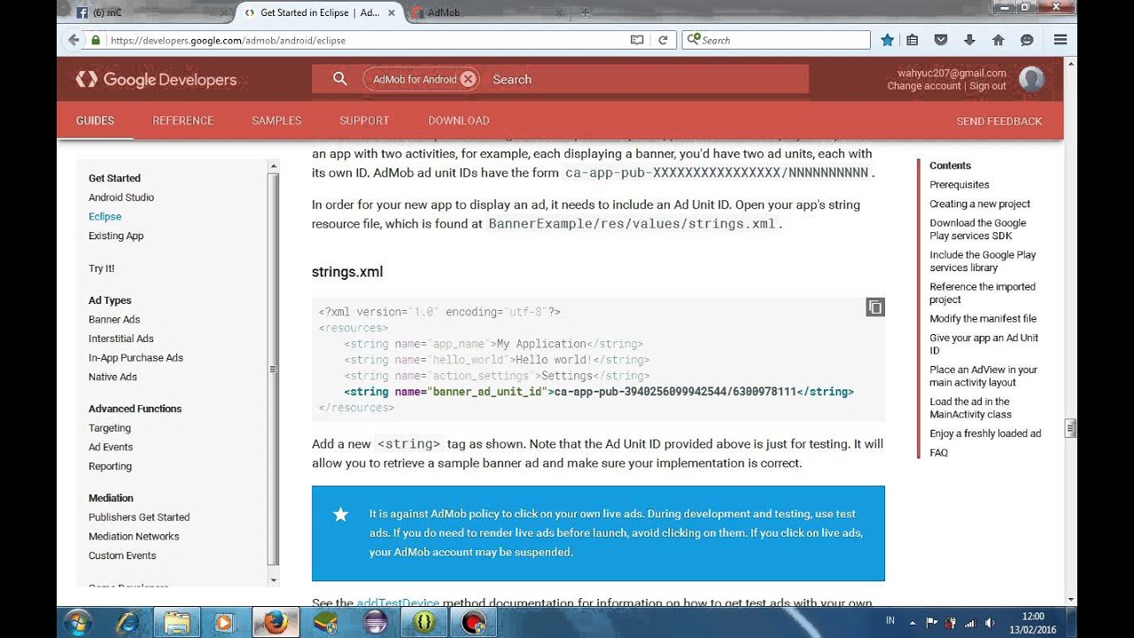Open In-App Purchase Ads in sidebar

click(x=136, y=358)
